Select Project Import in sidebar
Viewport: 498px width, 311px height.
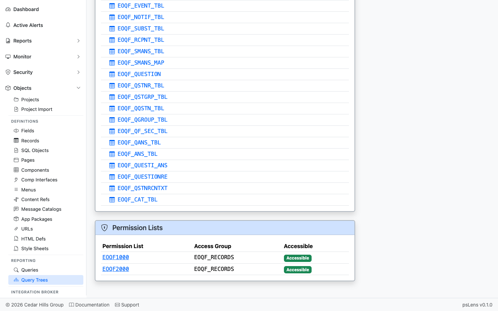coord(46,109)
